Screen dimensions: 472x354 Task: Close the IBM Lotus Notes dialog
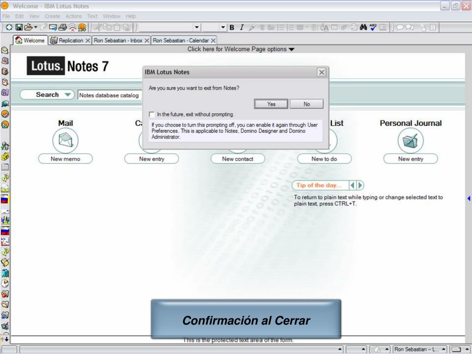321,72
